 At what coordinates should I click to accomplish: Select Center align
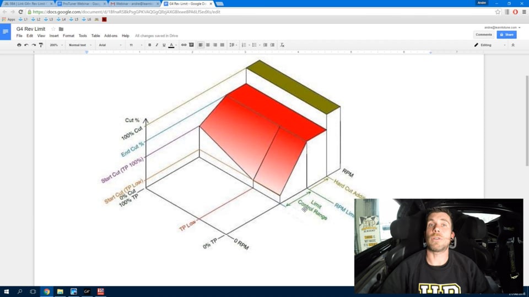pos(208,45)
